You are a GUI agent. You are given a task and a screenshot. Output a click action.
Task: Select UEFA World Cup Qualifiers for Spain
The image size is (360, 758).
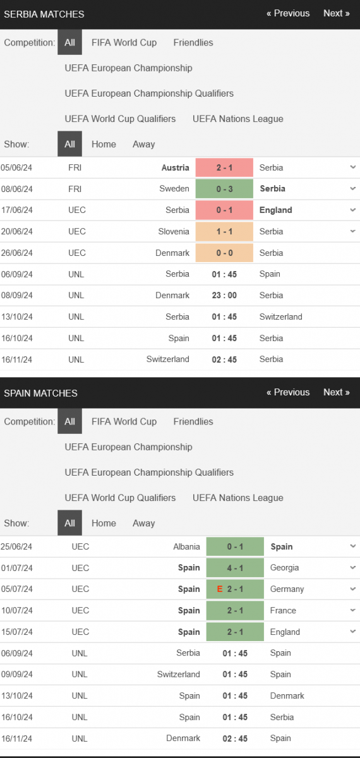(120, 498)
